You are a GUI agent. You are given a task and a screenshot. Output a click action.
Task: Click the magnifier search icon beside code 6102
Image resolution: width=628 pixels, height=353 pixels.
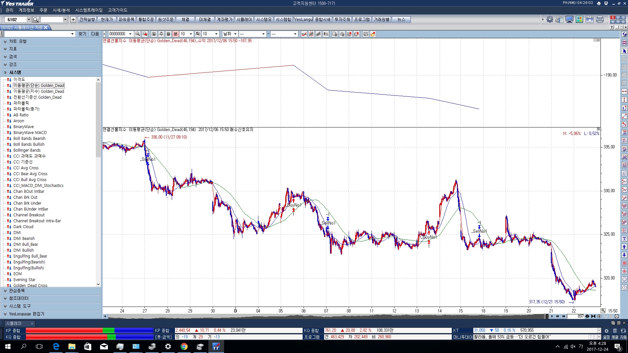point(36,20)
